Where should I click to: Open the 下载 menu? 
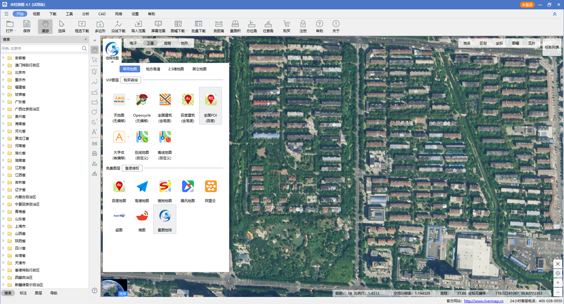pyautogui.click(x=53, y=14)
